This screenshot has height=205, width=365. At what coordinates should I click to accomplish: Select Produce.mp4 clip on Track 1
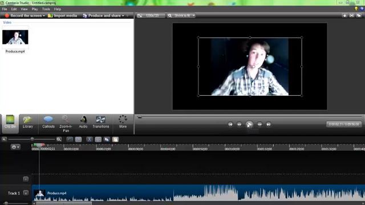[198, 193]
